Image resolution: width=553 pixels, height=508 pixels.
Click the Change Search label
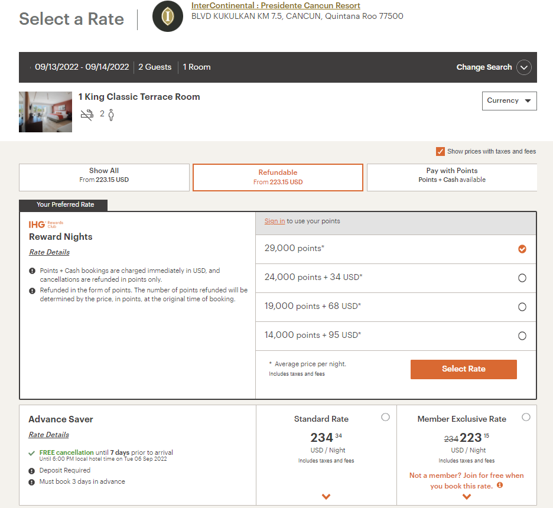point(484,67)
